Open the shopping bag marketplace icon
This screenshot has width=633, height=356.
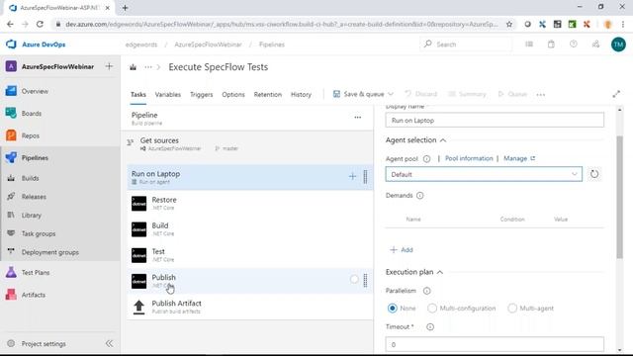pyautogui.click(x=551, y=44)
